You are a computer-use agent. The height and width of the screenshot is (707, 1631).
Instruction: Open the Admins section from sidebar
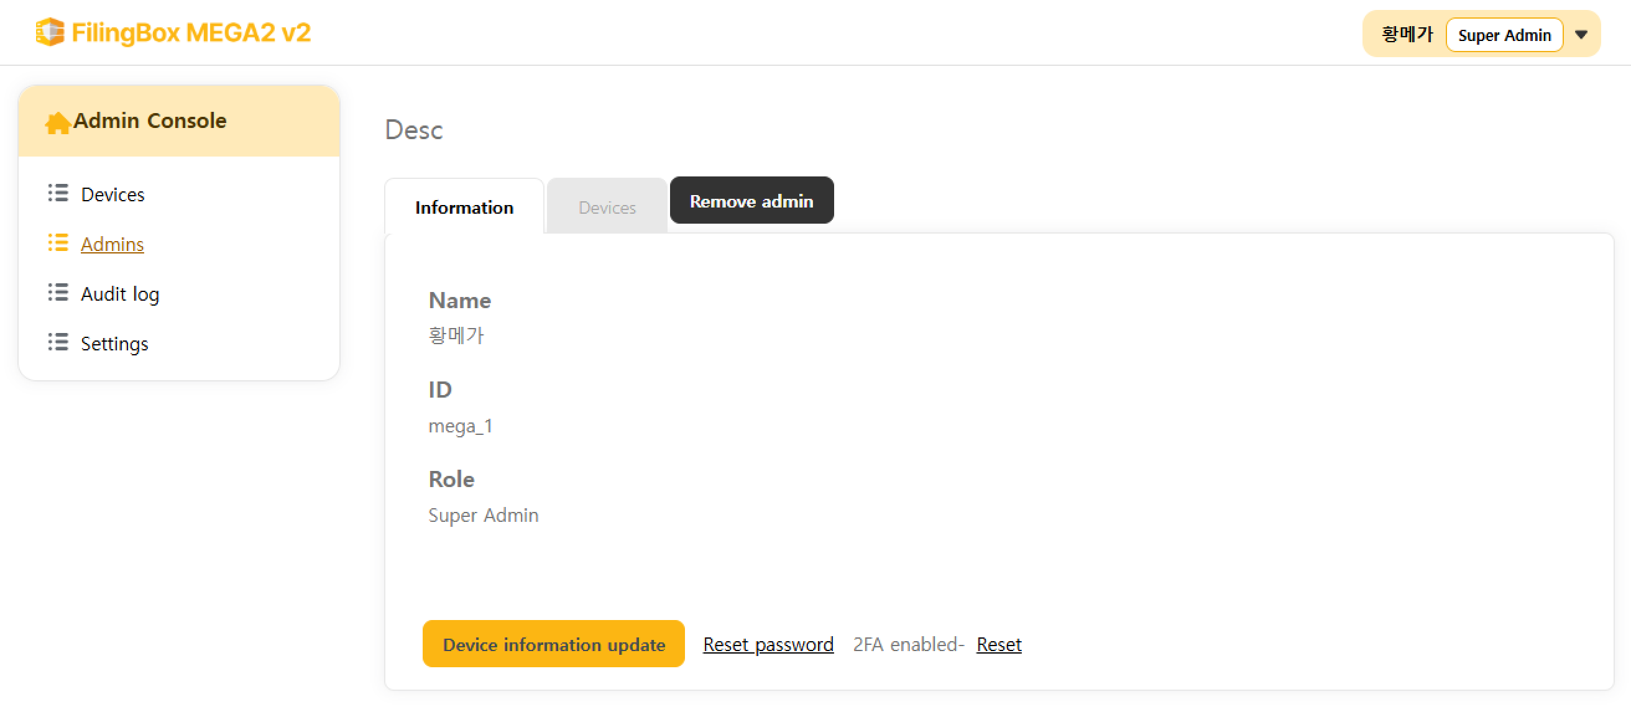(112, 244)
